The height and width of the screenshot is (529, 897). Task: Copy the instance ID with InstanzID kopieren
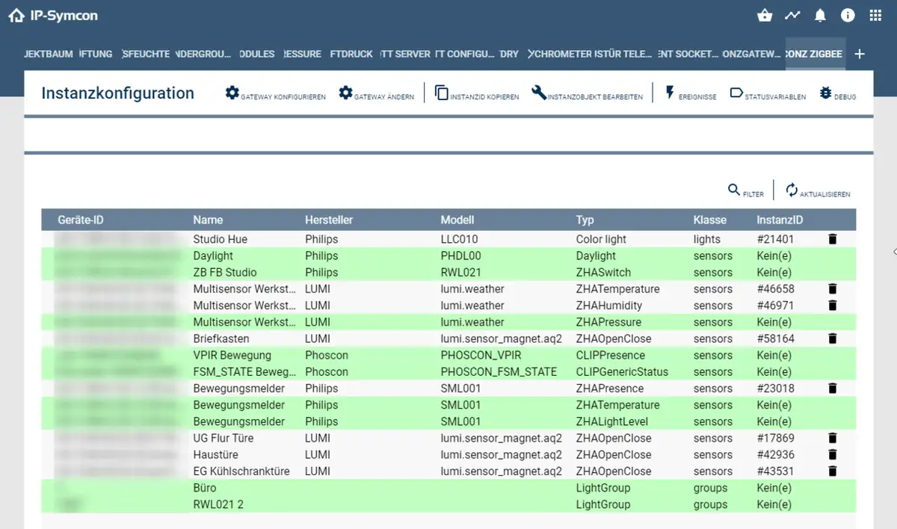coord(477,94)
